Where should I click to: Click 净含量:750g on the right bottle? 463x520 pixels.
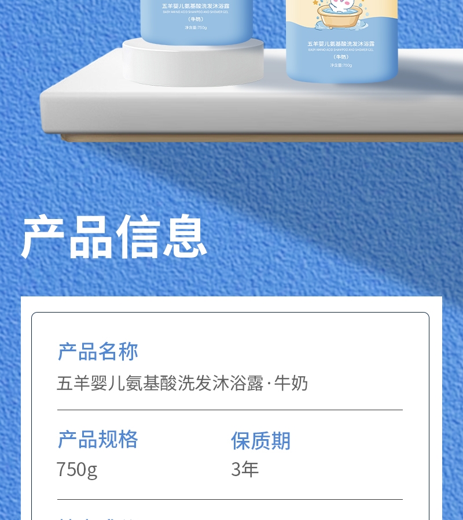[x=341, y=65]
